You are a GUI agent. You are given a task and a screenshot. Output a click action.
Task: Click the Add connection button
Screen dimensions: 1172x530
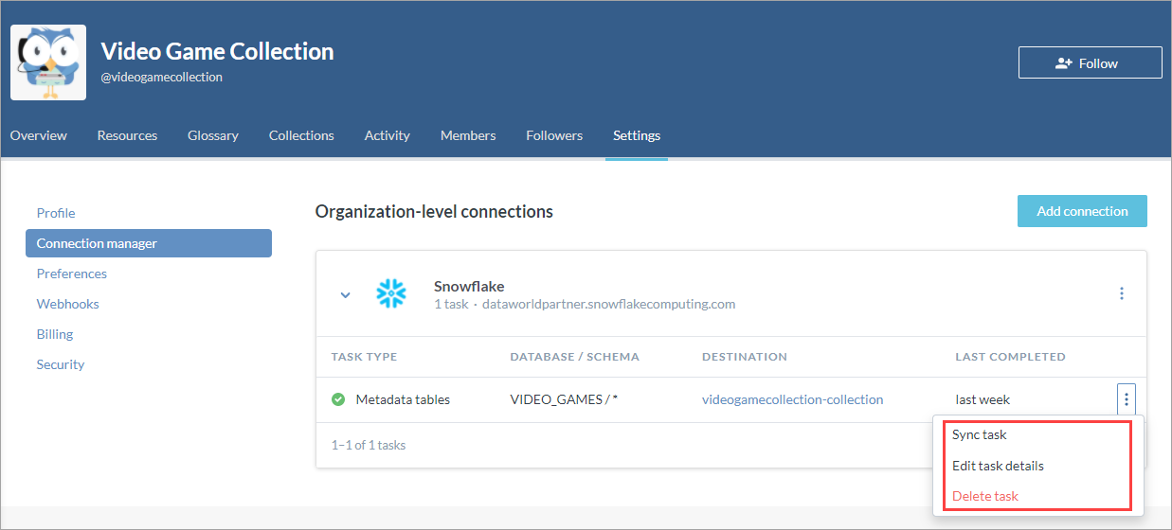tap(1082, 211)
